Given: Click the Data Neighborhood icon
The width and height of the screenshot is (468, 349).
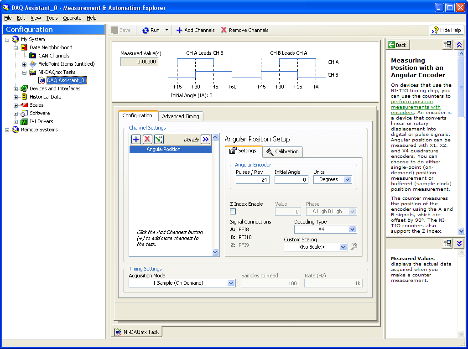Looking at the screenshot, I should click(x=24, y=47).
